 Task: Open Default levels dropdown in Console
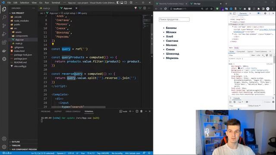[254, 105]
